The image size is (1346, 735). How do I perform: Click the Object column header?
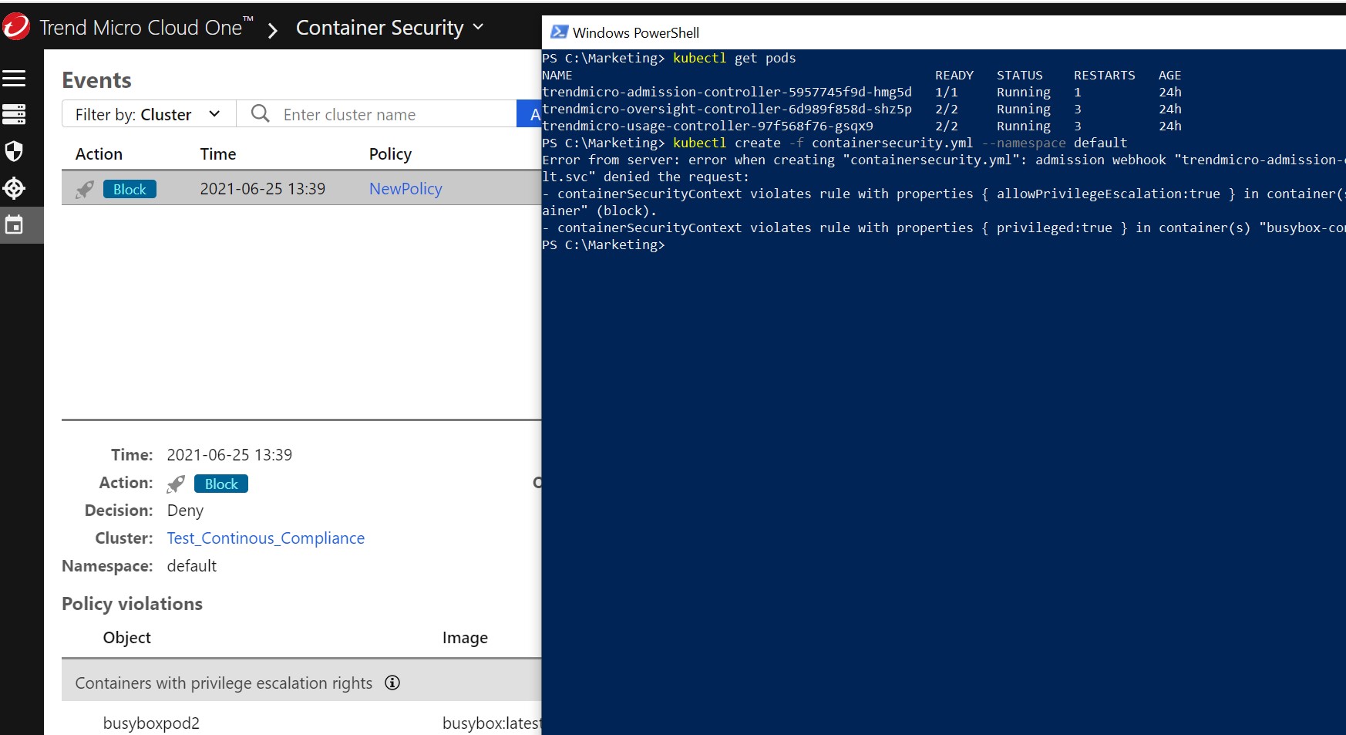127,638
